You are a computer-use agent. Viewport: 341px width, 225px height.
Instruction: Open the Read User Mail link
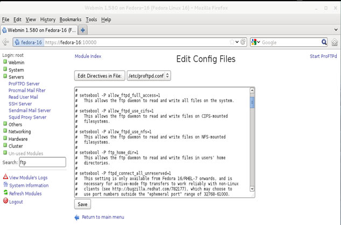[23, 97]
